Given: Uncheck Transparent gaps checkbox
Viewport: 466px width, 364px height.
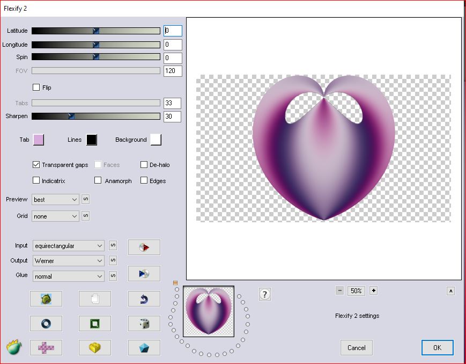Looking at the screenshot, I should 36,165.
